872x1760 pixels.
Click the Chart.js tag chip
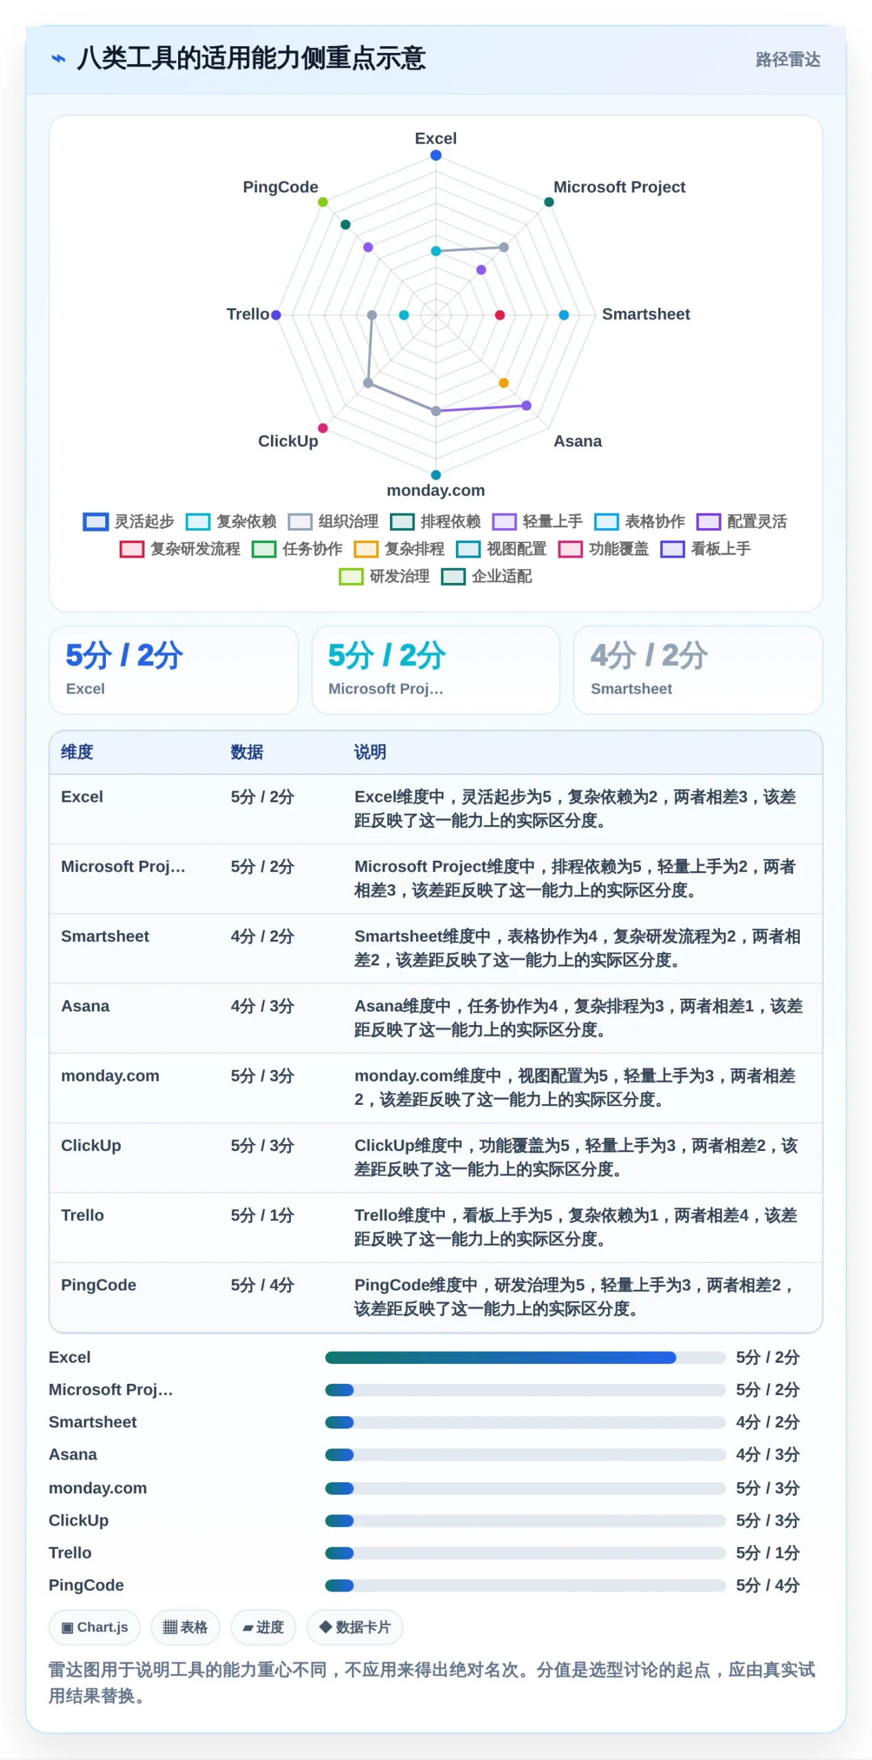(x=94, y=1627)
